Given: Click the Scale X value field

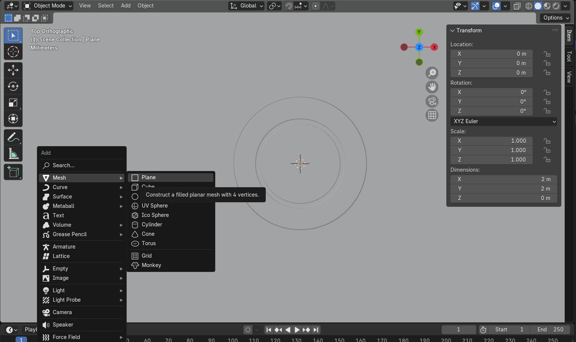Looking at the screenshot, I should 491,141.
